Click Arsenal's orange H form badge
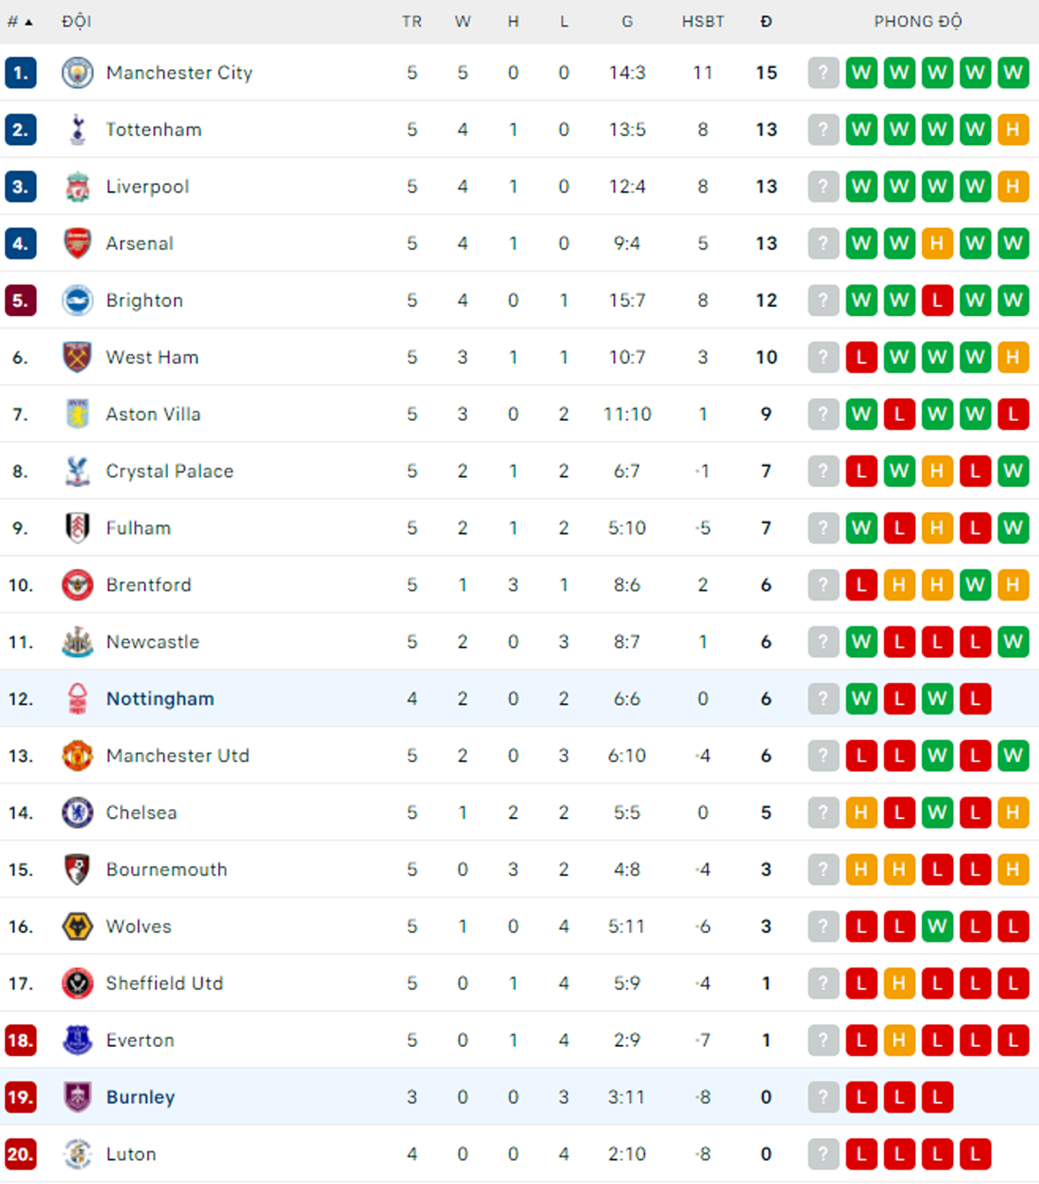The width and height of the screenshot is (1039, 1184). pos(937,243)
